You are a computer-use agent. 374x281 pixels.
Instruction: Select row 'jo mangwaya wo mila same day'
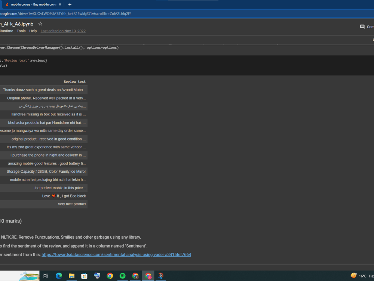[44, 131]
